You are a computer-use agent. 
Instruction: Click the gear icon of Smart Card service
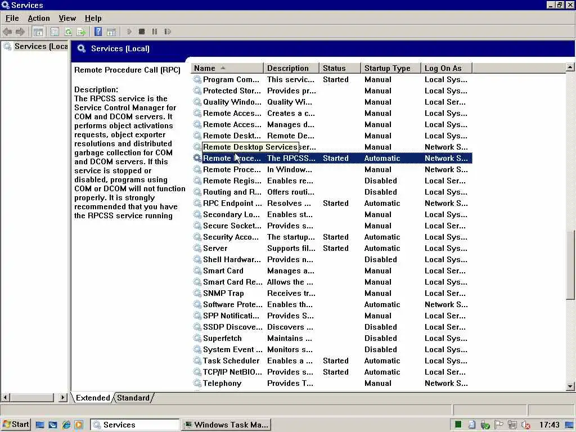point(197,271)
